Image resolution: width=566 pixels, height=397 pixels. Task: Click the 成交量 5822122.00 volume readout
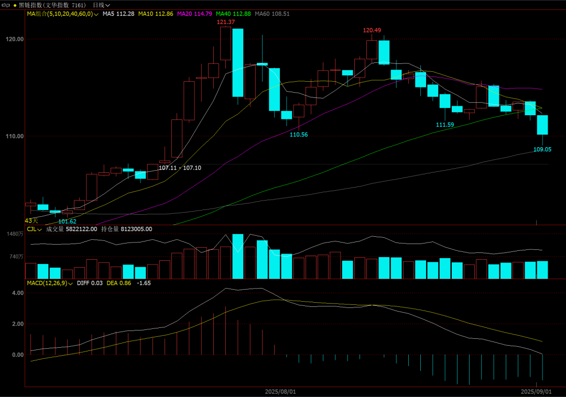click(71, 229)
